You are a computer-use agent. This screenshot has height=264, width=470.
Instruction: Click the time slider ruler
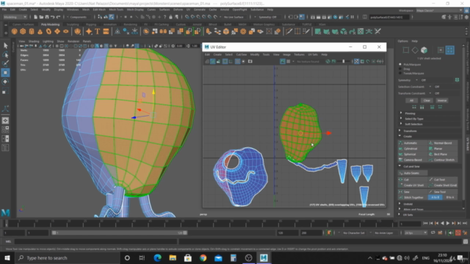(x=200, y=223)
